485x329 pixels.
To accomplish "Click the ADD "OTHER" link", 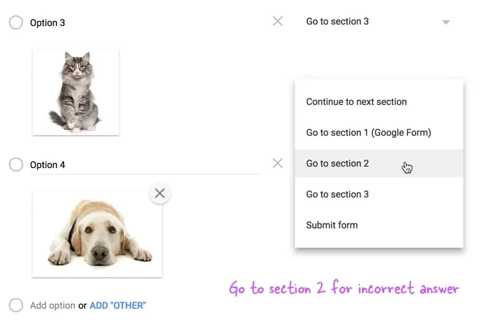I will pos(117,305).
